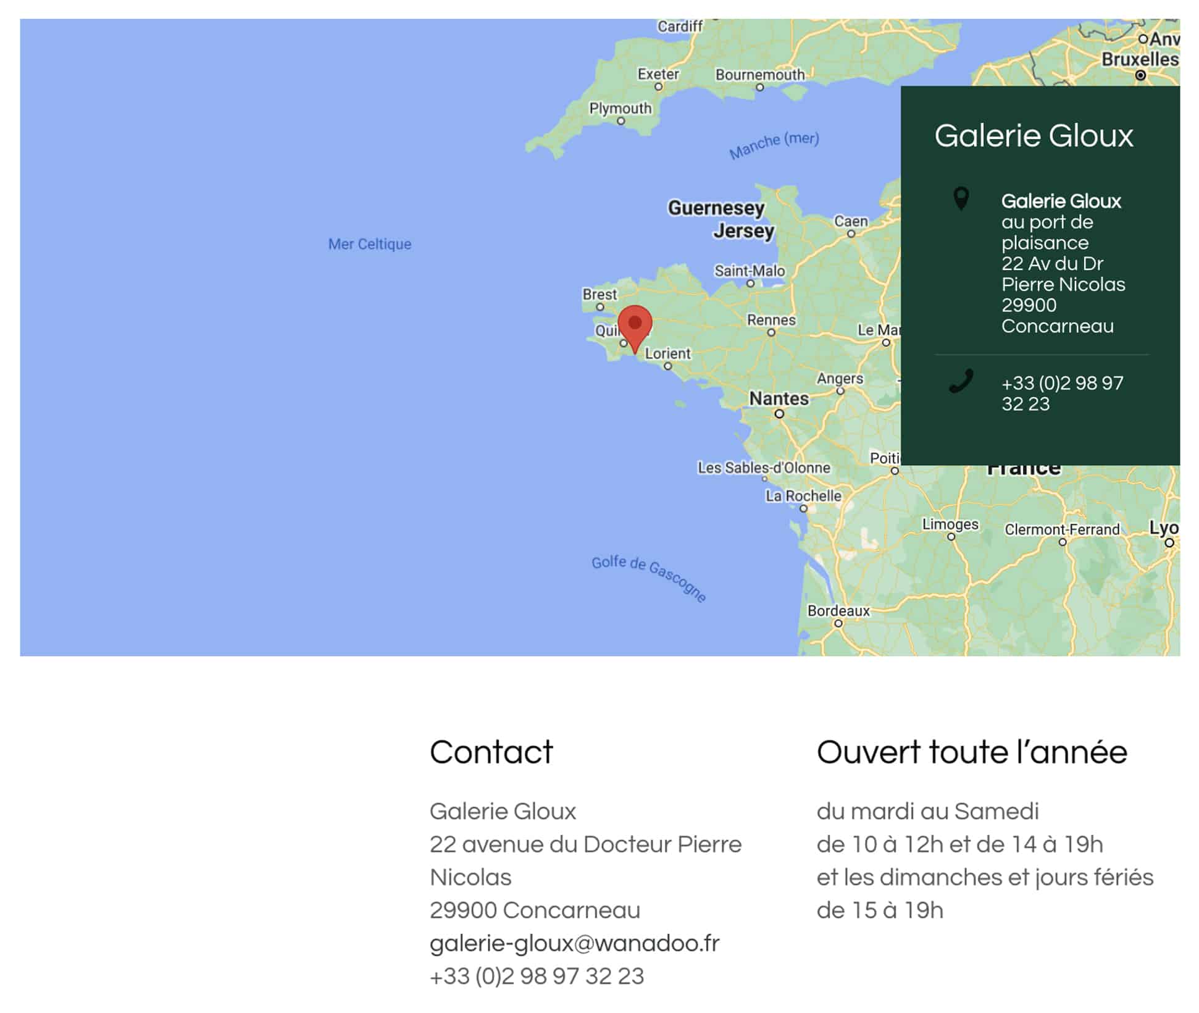Click the phone handset icon in info card
This screenshot has height=1013, width=1199.
[x=961, y=381]
